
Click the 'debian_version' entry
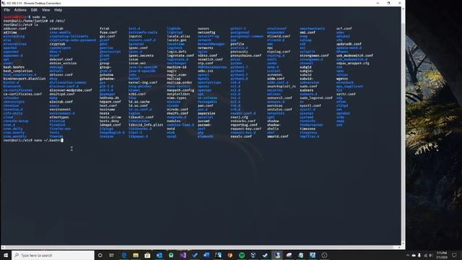click(x=63, y=63)
